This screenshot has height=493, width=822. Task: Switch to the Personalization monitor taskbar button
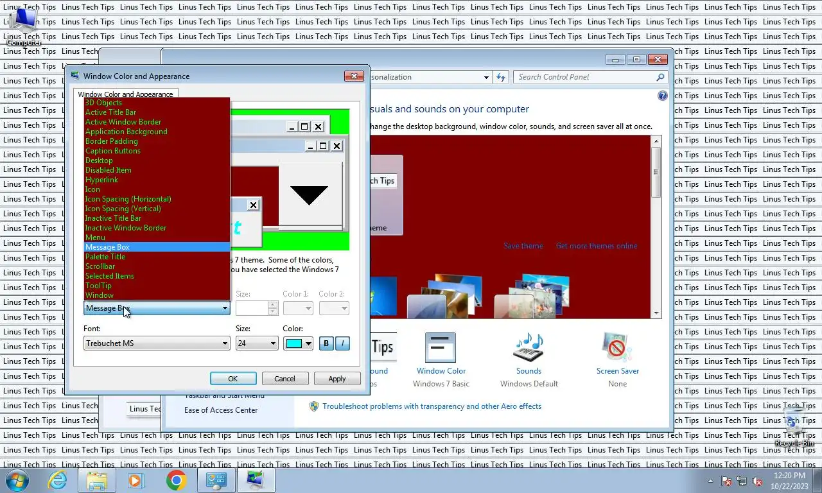pos(256,480)
